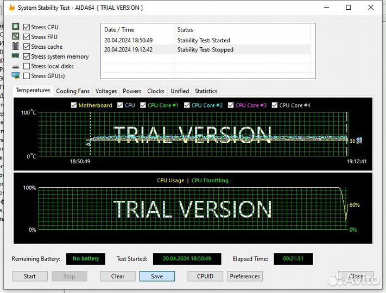
Task: Open CPUID panel button
Action: click(205, 276)
